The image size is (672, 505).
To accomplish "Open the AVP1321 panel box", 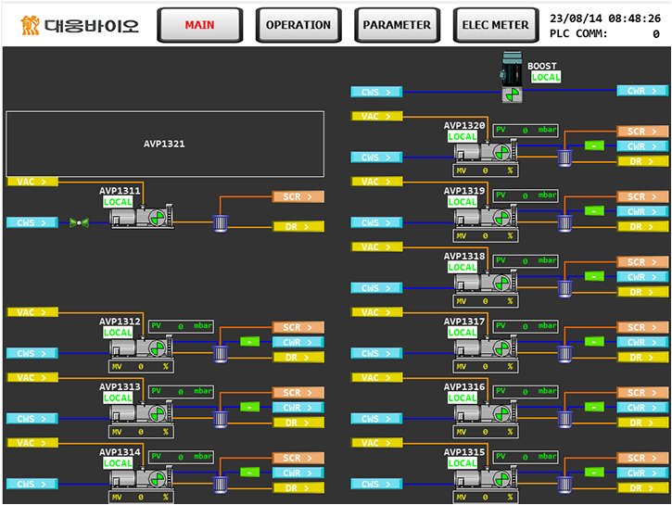I will (x=165, y=144).
